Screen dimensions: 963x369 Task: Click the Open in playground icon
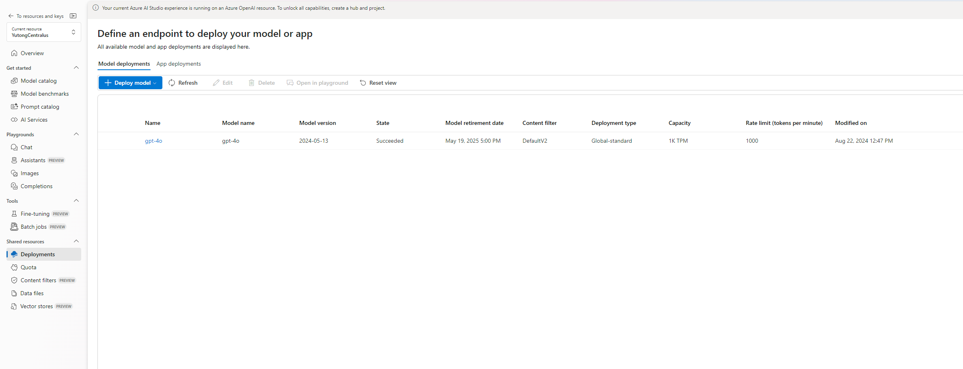click(290, 83)
